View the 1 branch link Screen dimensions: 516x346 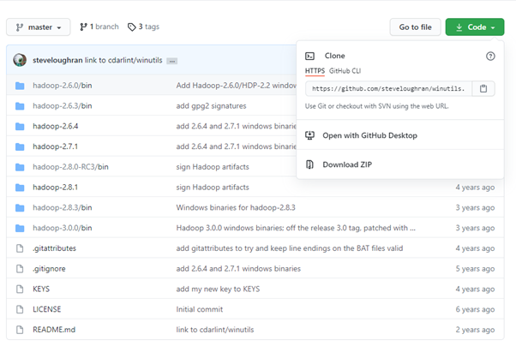[99, 27]
